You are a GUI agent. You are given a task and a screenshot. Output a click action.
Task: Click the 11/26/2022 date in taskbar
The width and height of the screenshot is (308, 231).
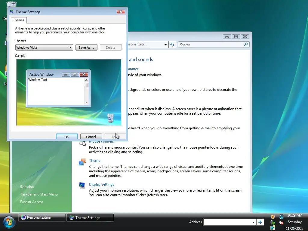pyautogui.click(x=294, y=229)
